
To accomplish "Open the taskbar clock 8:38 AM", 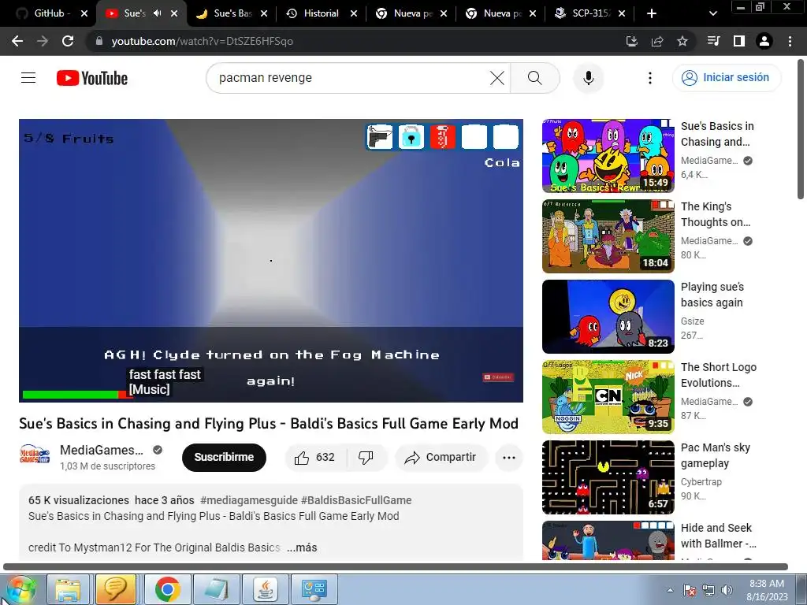I will click(767, 590).
